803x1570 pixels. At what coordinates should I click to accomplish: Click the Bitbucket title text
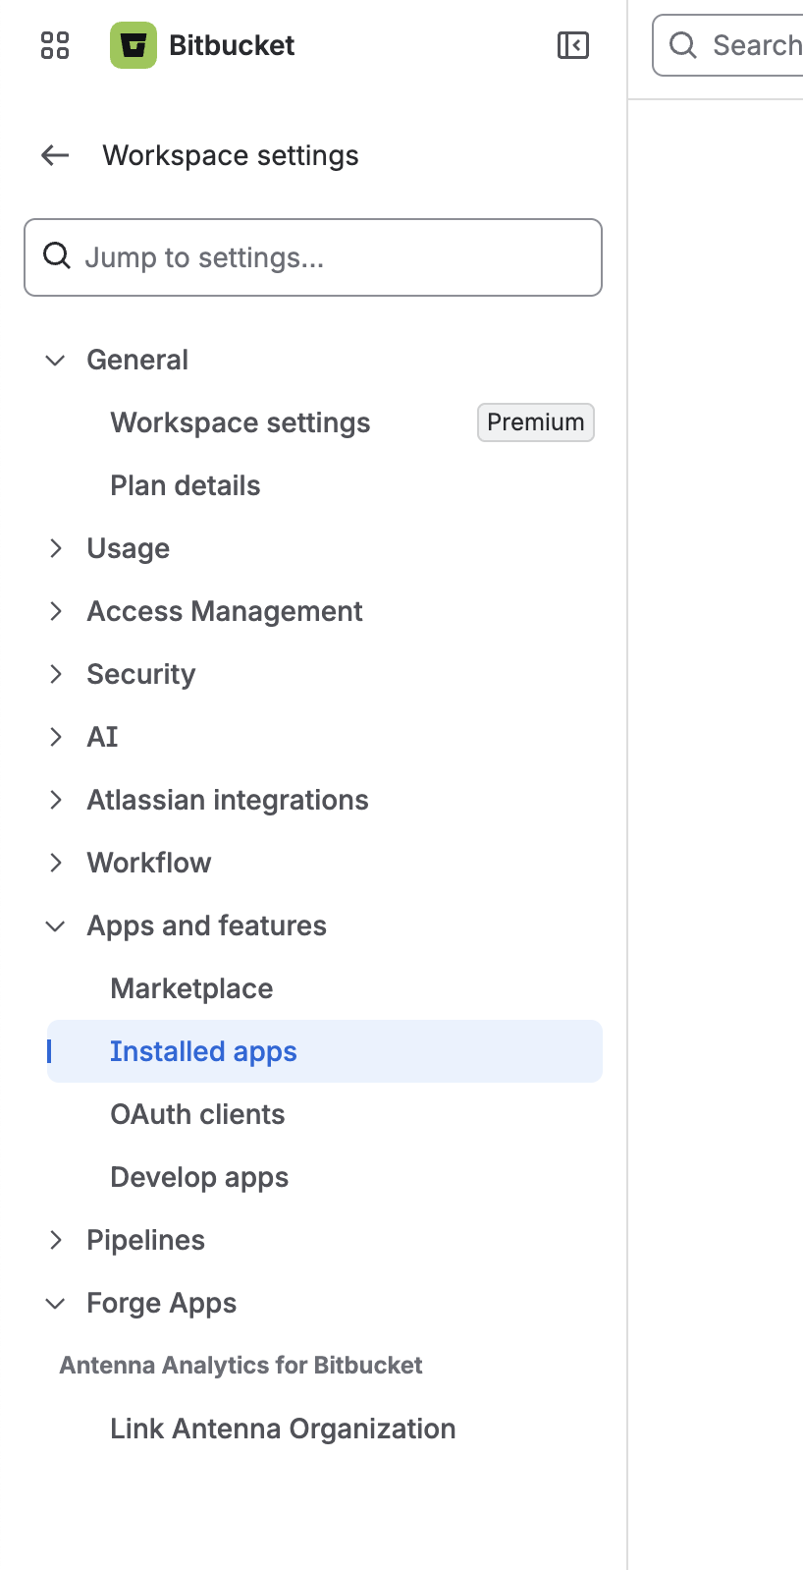point(232,45)
